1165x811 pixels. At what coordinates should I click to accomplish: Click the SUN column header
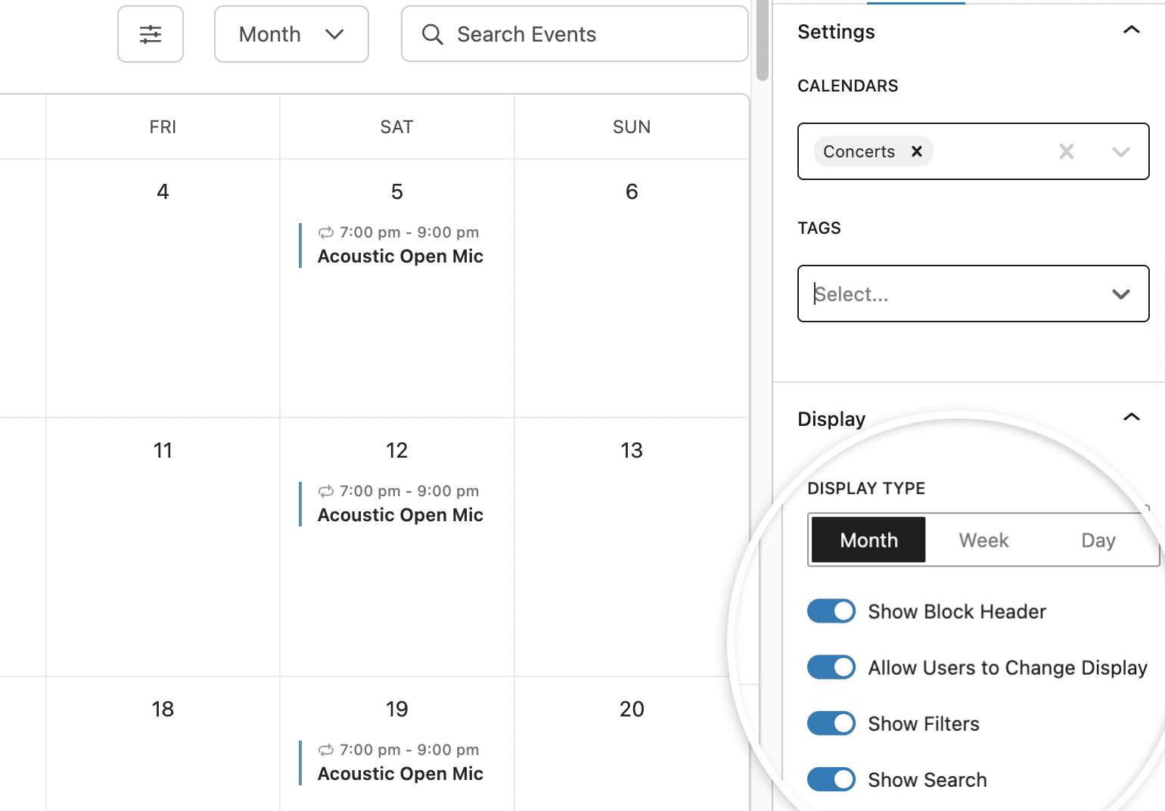[x=632, y=126]
